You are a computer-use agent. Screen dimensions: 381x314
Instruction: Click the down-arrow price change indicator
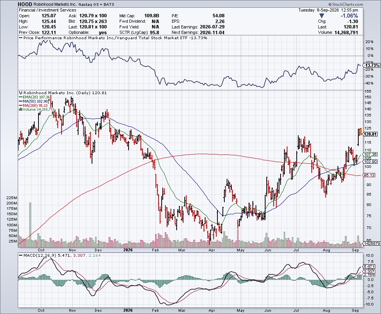click(x=322, y=16)
